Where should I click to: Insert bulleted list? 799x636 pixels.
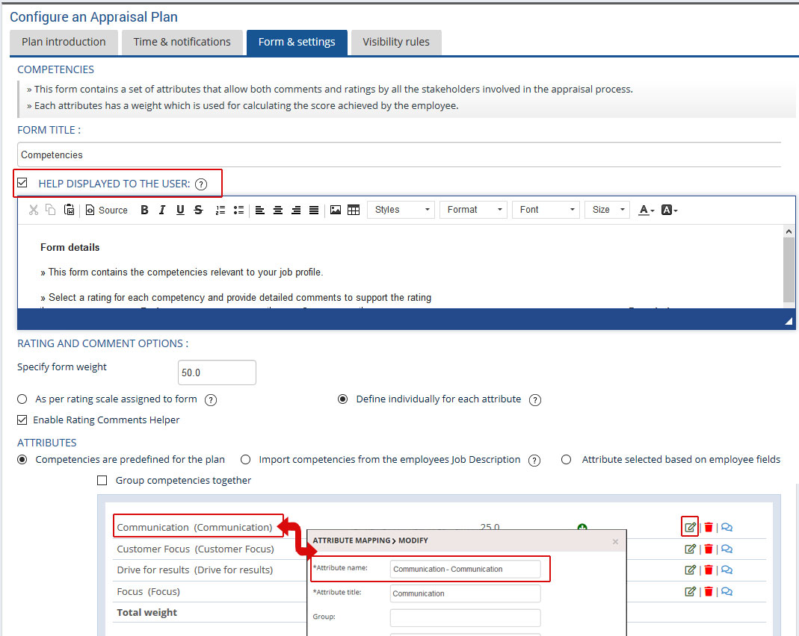[x=238, y=210]
